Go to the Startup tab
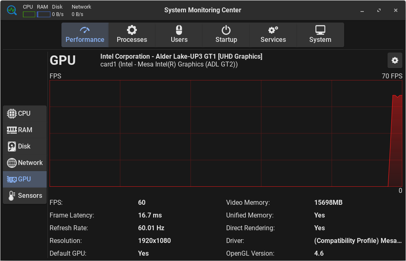 [226, 35]
